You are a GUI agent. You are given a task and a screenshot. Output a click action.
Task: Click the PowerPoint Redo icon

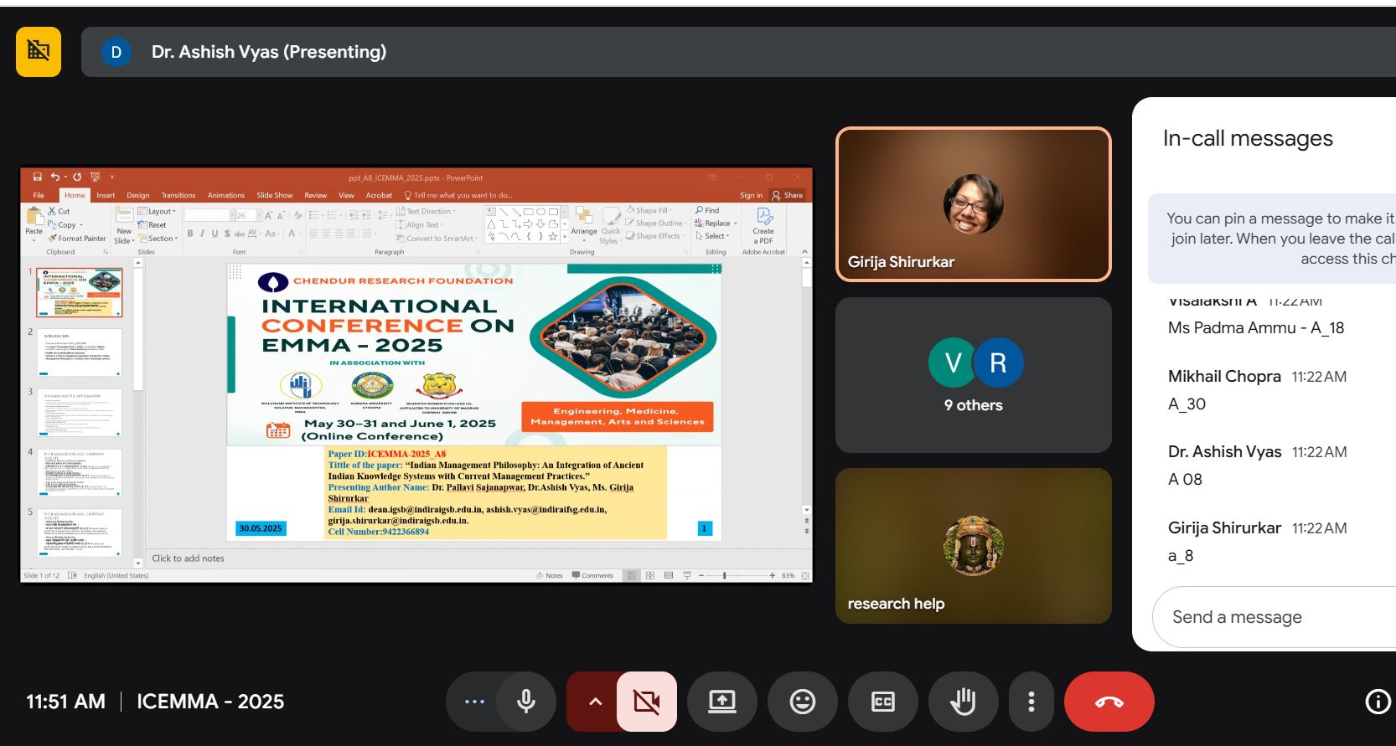coord(77,177)
